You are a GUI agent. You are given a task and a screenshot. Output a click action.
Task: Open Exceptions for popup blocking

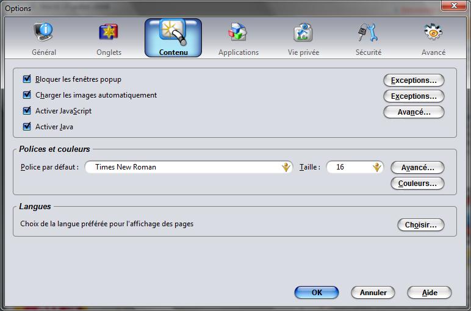tap(414, 80)
